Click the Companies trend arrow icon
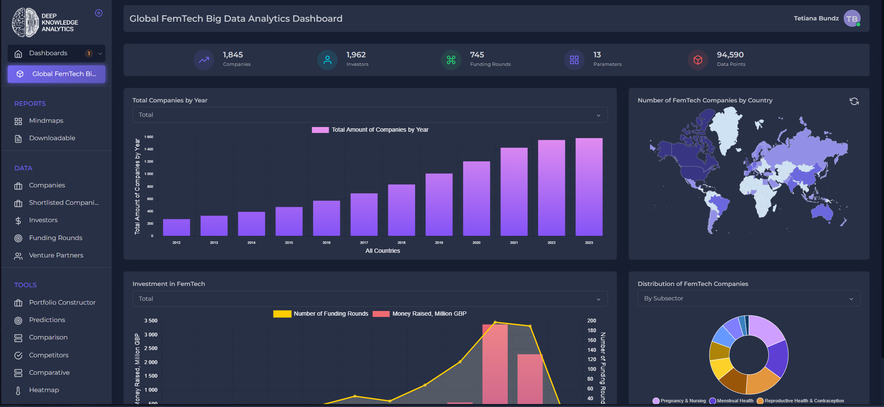The width and height of the screenshot is (884, 407). click(204, 60)
